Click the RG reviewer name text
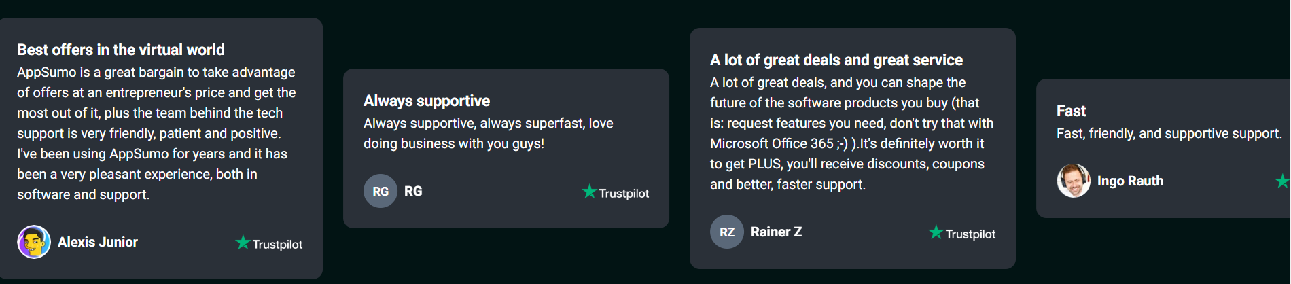Viewport: 1291px width, 284px height. (x=413, y=191)
